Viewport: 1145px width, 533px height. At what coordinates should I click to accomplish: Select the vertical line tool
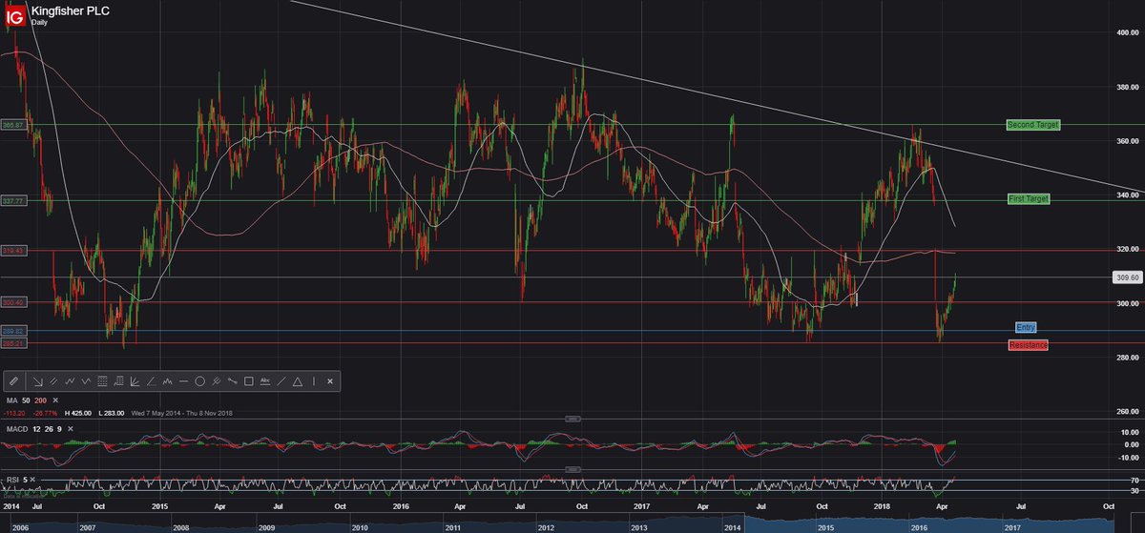(x=314, y=381)
